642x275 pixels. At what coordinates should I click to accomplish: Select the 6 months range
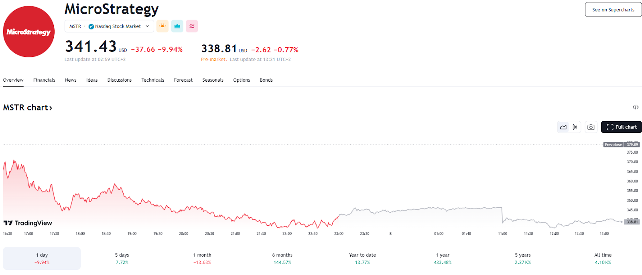click(x=282, y=259)
